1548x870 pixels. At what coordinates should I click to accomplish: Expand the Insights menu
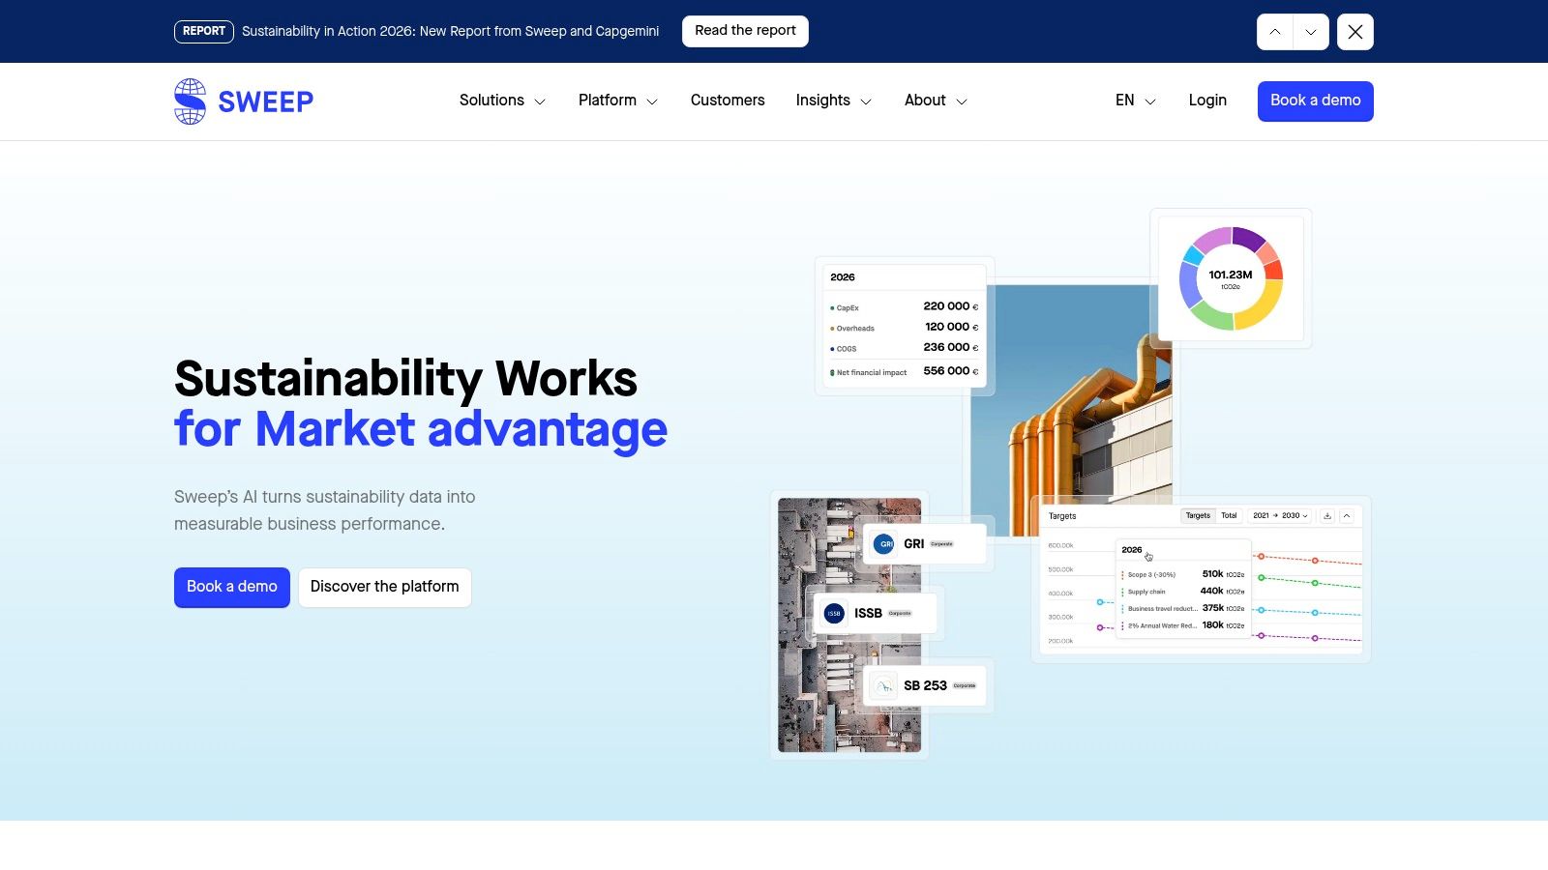pyautogui.click(x=834, y=101)
